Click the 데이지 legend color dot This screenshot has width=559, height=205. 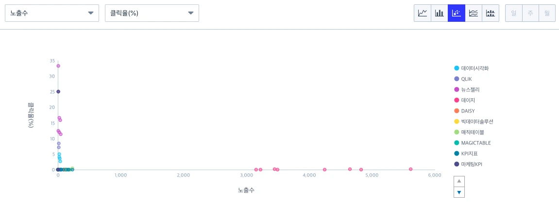(457, 100)
